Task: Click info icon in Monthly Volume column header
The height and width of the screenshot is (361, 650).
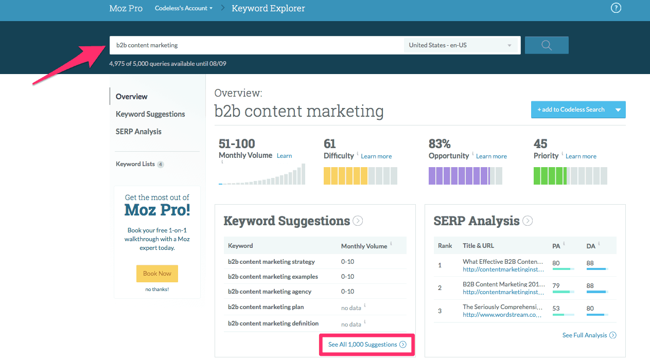Action: [391, 244]
